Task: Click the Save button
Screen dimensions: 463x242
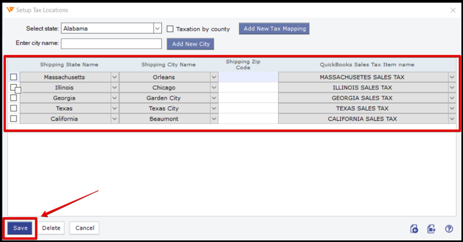Action: tap(20, 228)
